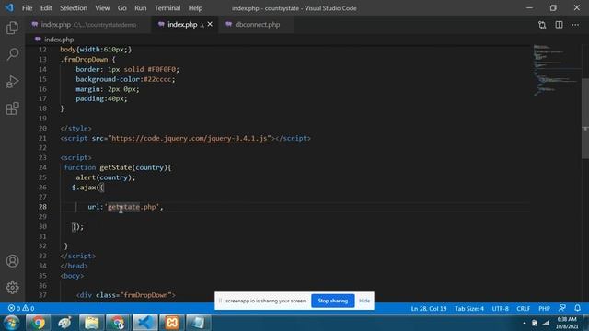This screenshot has width=589, height=331.
Task: Click the editor vertical scrollbar
Action: point(585,119)
